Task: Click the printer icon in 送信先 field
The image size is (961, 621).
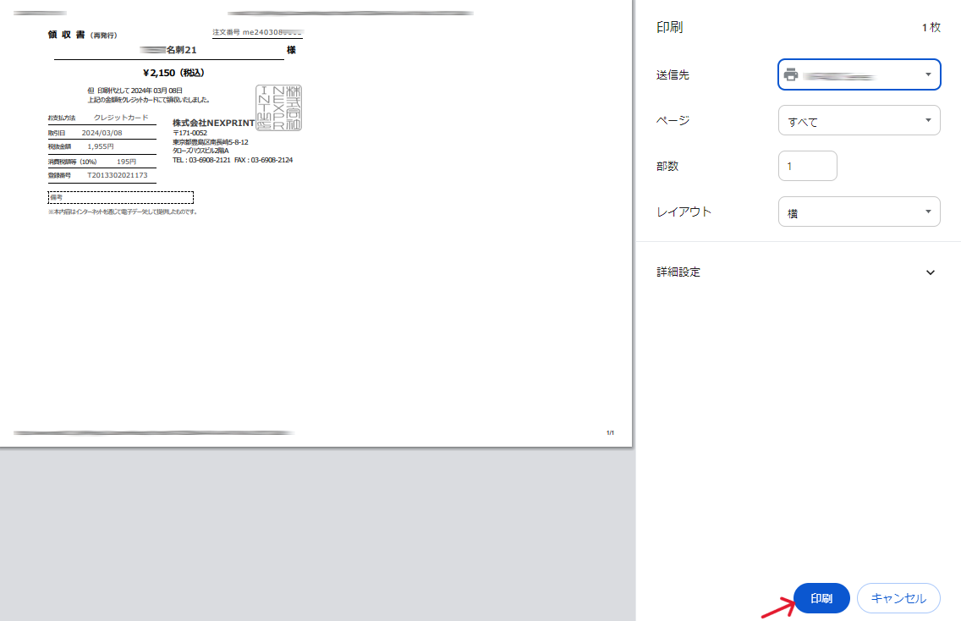Action: pyautogui.click(x=791, y=74)
